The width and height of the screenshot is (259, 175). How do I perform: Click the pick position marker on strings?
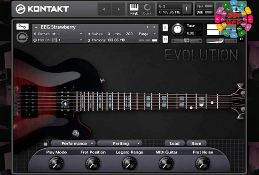65,104
